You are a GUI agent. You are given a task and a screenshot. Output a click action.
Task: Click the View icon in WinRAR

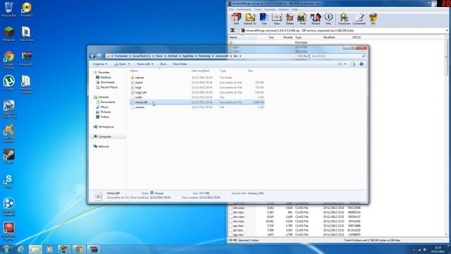277,19
